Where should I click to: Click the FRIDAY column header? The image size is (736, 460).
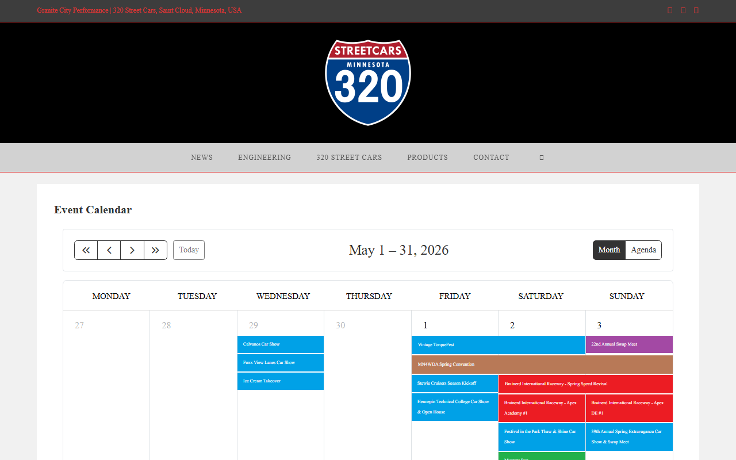coord(455,296)
